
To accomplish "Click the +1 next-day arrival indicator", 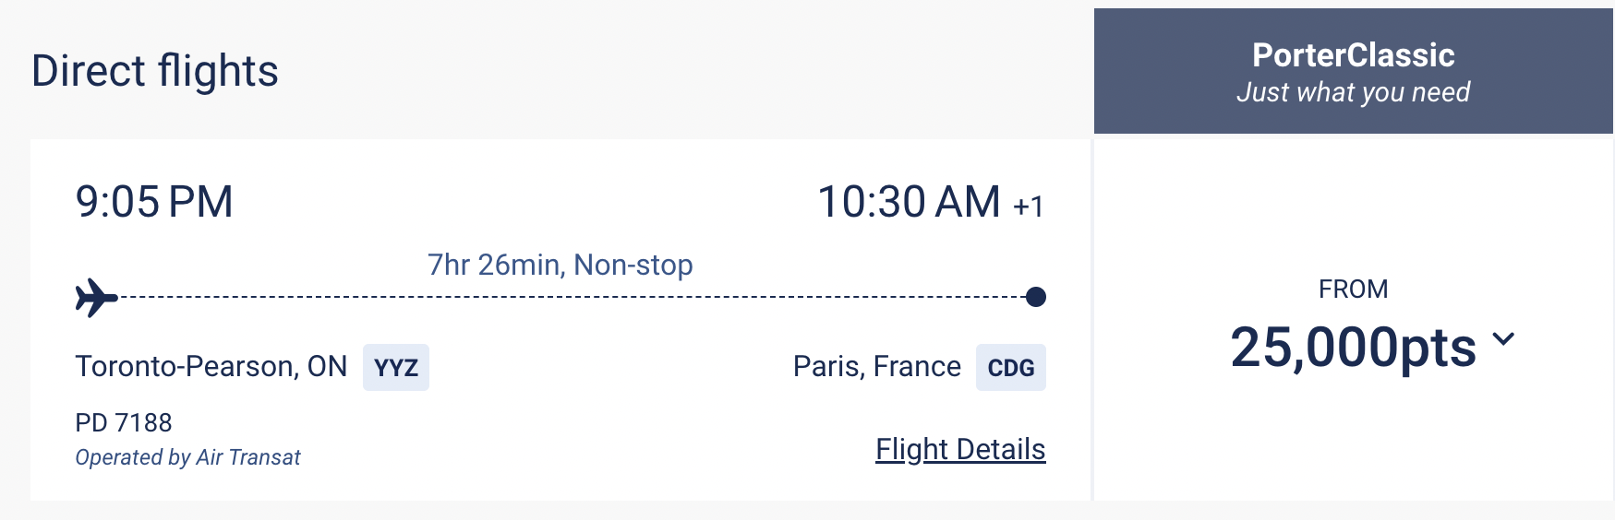I will tap(1029, 207).
